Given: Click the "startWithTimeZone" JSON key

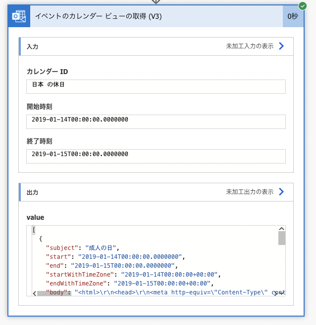Looking at the screenshot, I should (x=80, y=275).
